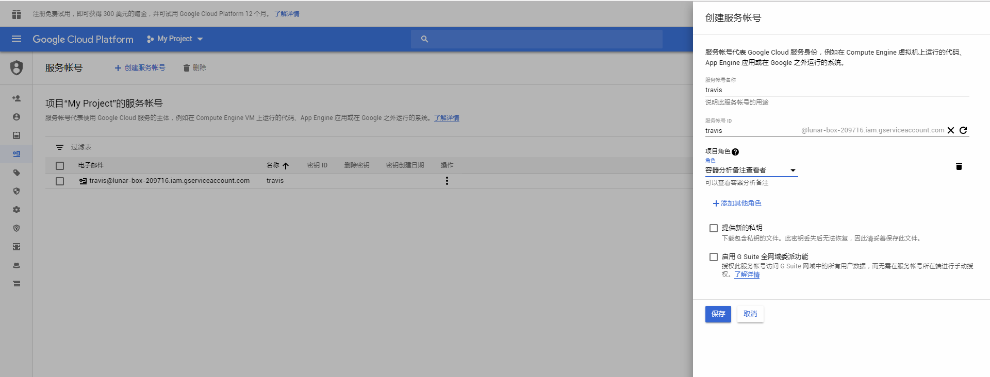The image size is (990, 377).
Task: Delete the role with trash icon
Action: point(959,166)
